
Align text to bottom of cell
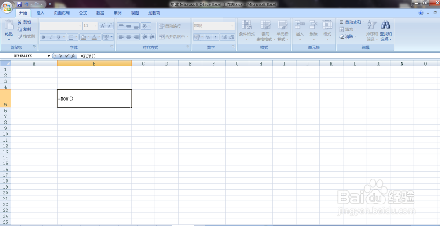[x=136, y=26]
